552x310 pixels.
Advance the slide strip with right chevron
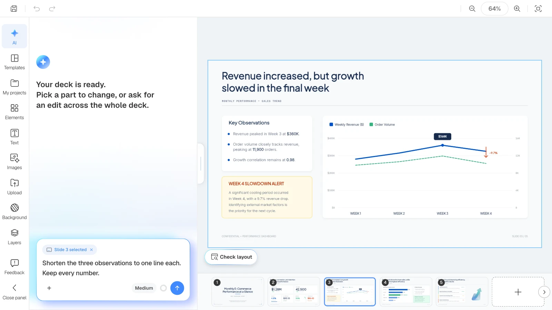(544, 292)
